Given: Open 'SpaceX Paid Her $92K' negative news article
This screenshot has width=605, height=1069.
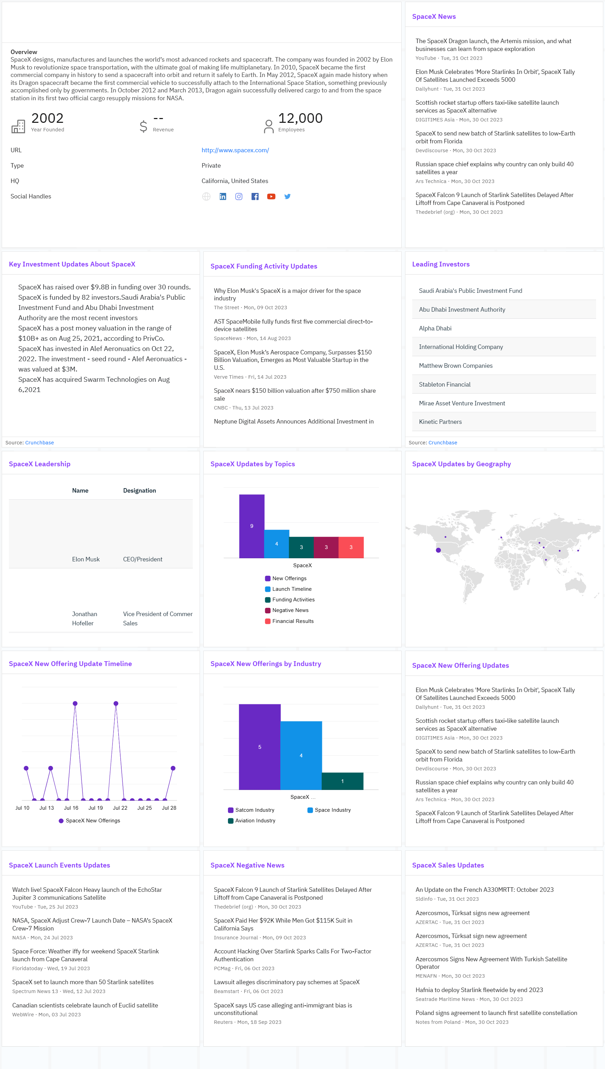Looking at the screenshot, I should [283, 924].
